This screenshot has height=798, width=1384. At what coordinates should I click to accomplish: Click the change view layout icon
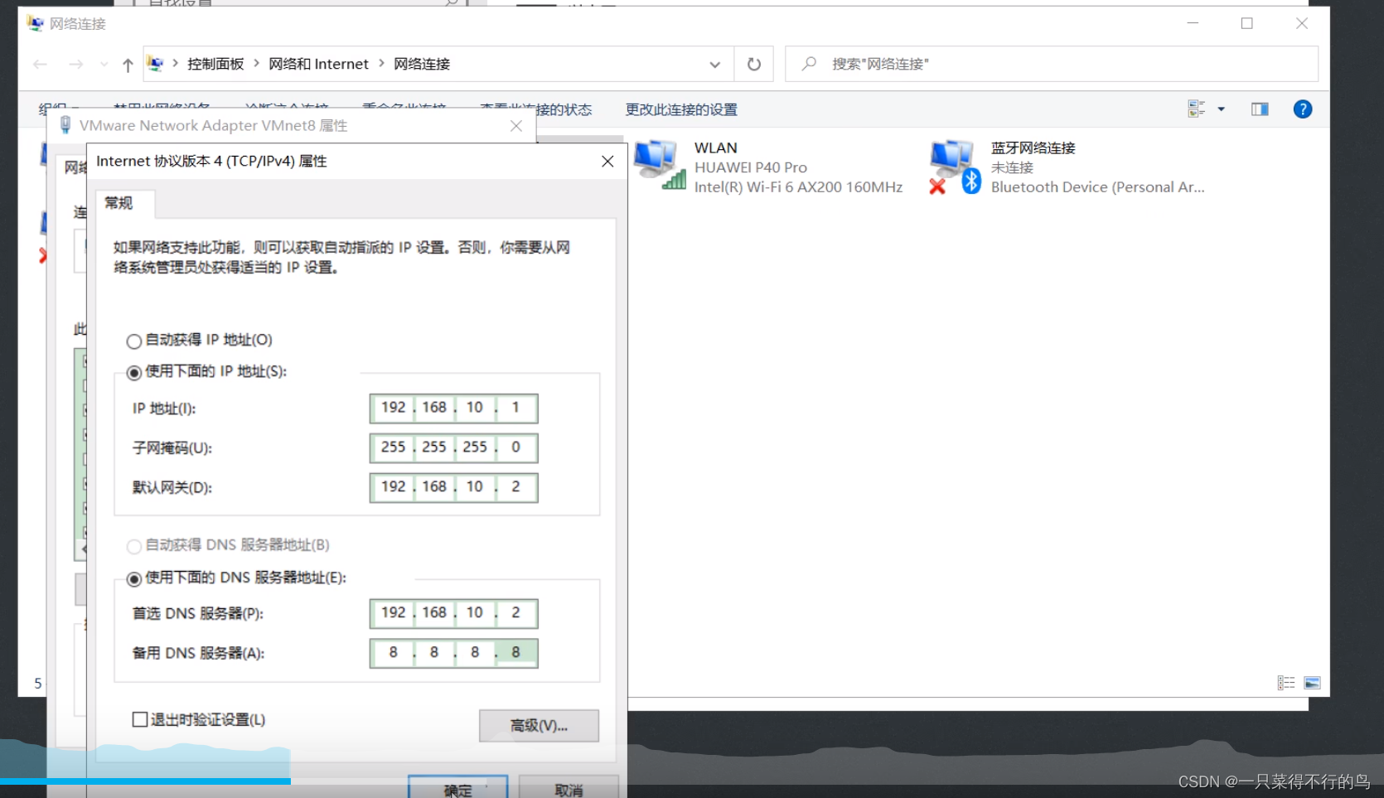[1196, 109]
